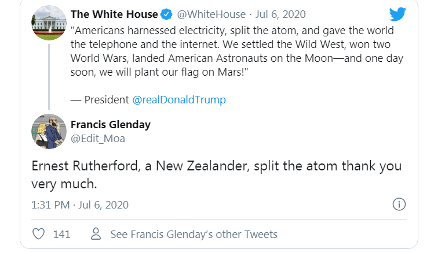This screenshot has width=445, height=253.
Task: Click the thread line connecting the avatars
Action: click(49, 75)
